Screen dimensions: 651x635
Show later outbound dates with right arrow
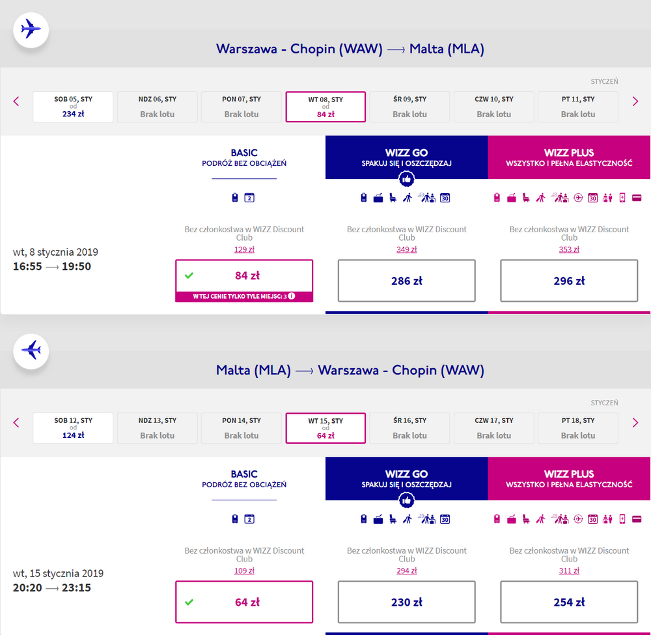tap(635, 101)
